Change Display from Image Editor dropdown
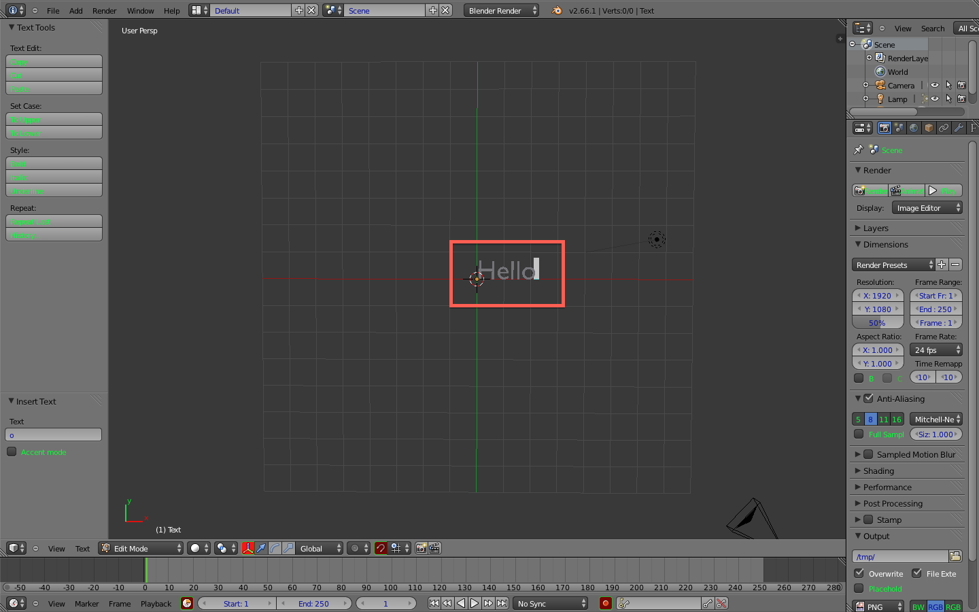This screenshot has width=979, height=612. 926,207
